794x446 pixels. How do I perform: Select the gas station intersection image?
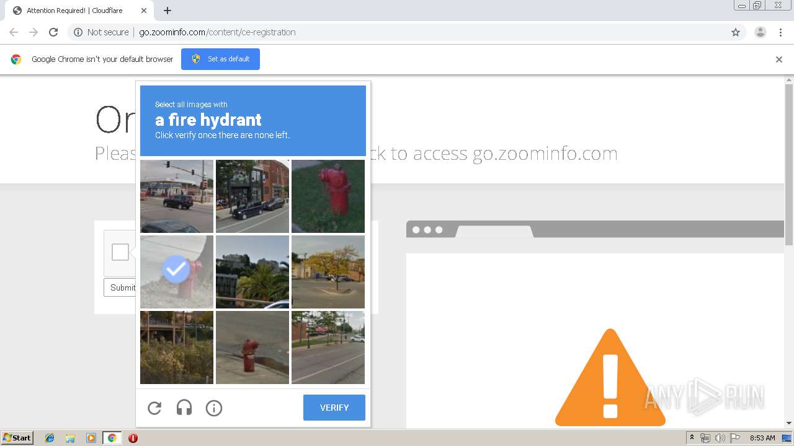(x=177, y=196)
